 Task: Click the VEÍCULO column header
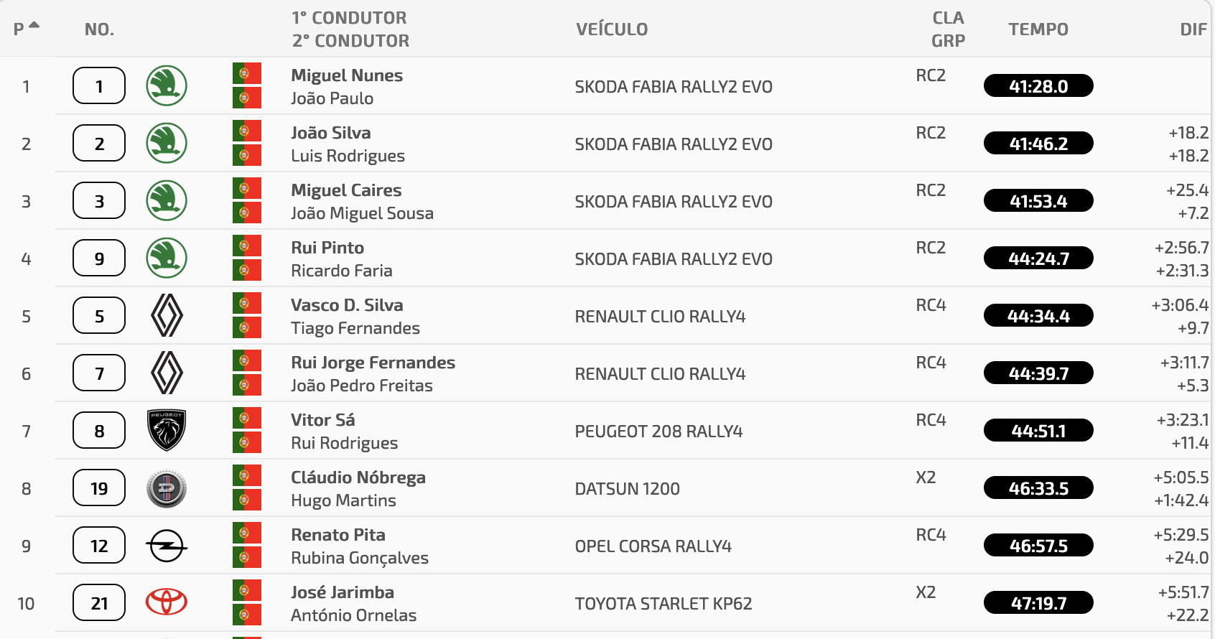612,29
